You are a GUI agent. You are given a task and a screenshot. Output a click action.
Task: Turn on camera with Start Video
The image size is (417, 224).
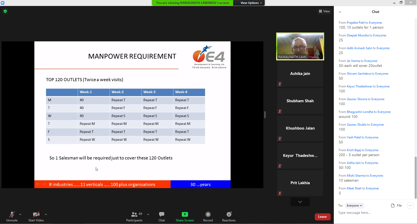click(36, 215)
